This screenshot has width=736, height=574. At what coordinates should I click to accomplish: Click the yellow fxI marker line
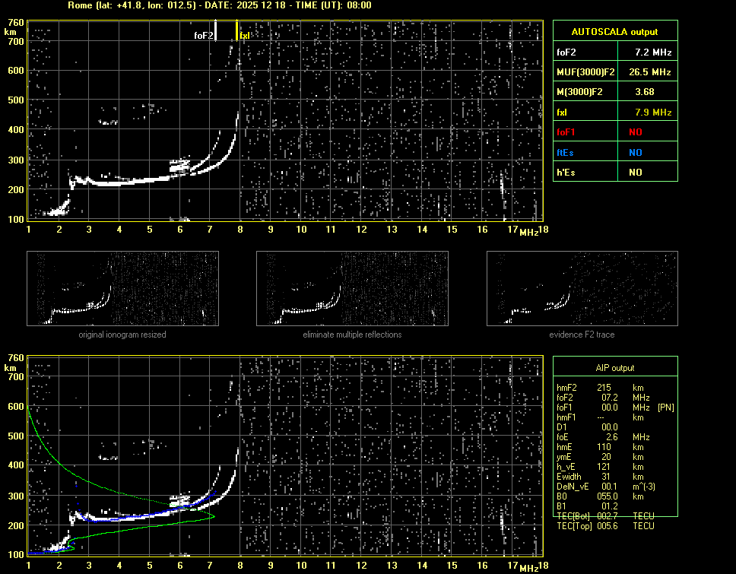tap(236, 30)
